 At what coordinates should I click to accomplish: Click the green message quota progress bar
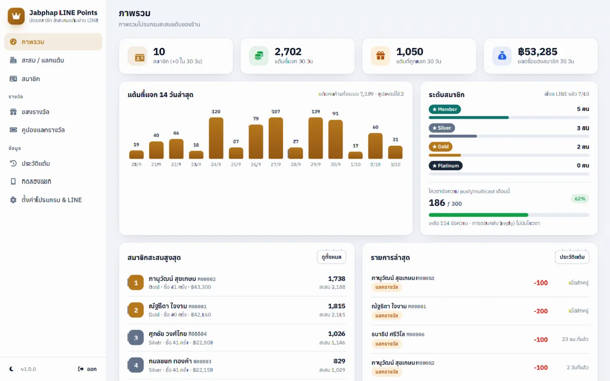pos(509,215)
